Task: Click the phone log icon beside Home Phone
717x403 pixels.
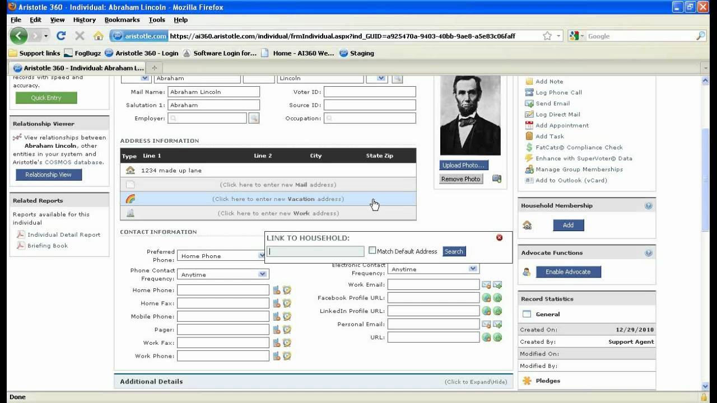Action: pos(276,290)
